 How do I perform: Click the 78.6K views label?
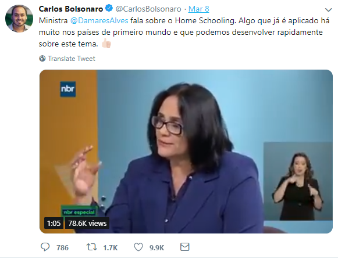pos(87,223)
